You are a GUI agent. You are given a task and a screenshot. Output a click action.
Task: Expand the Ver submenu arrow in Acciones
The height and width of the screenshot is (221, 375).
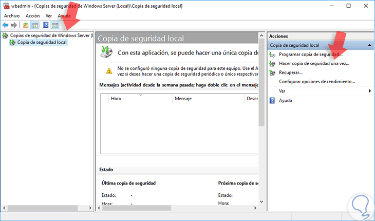[x=370, y=91]
